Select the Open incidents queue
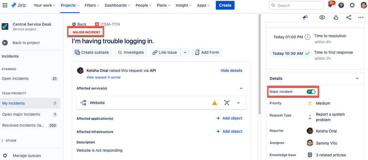The image size is (368, 160). click(x=30, y=79)
